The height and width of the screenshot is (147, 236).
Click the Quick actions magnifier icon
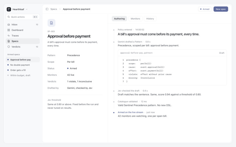coord(9,17)
